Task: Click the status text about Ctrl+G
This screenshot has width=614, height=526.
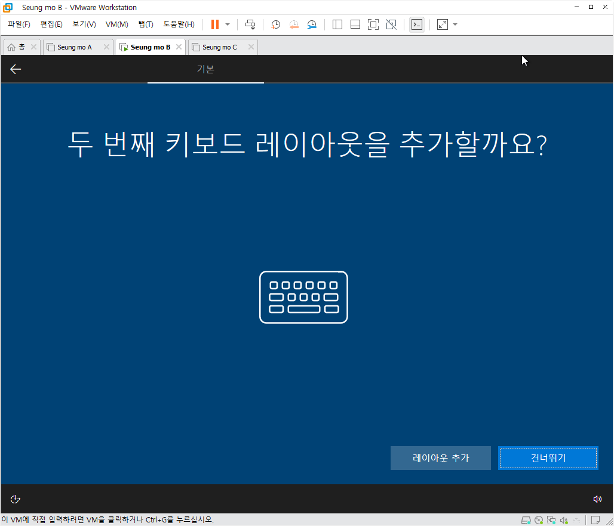Action: [108, 520]
